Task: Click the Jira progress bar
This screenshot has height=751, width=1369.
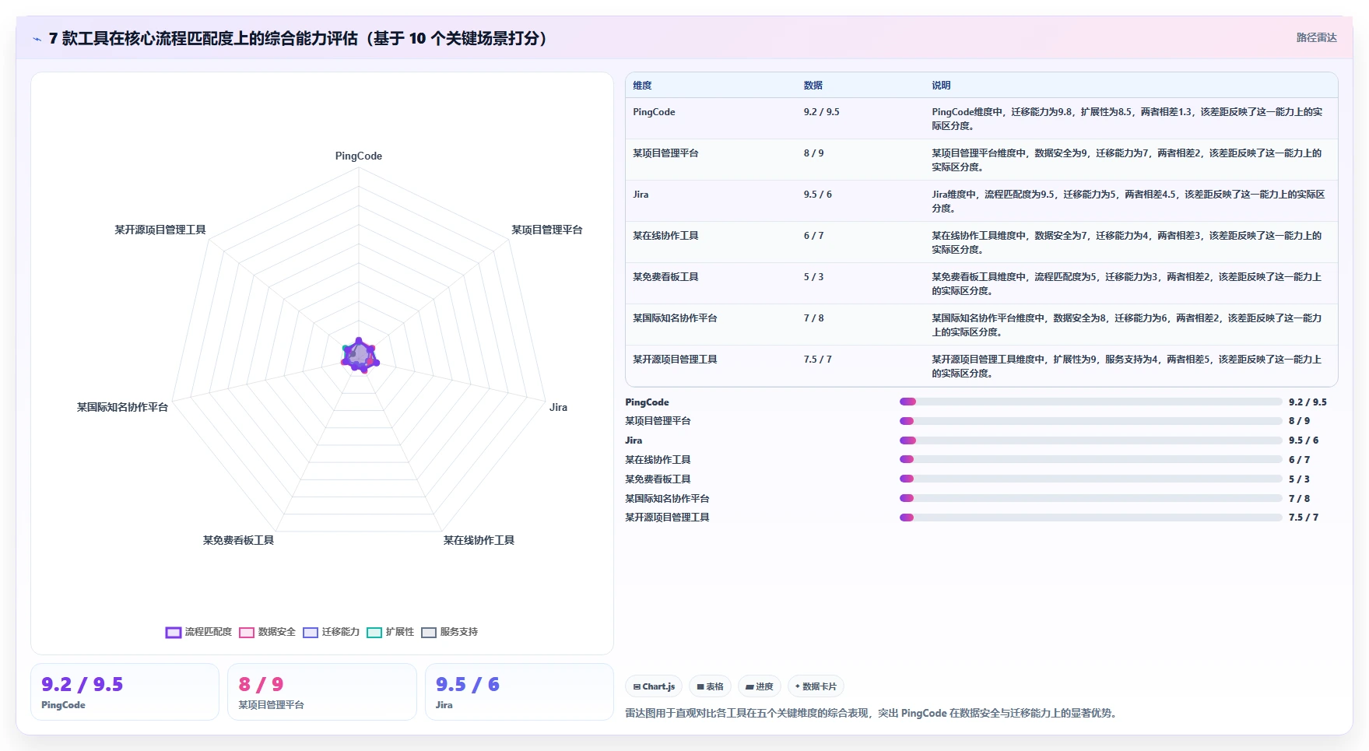Action: point(1090,440)
